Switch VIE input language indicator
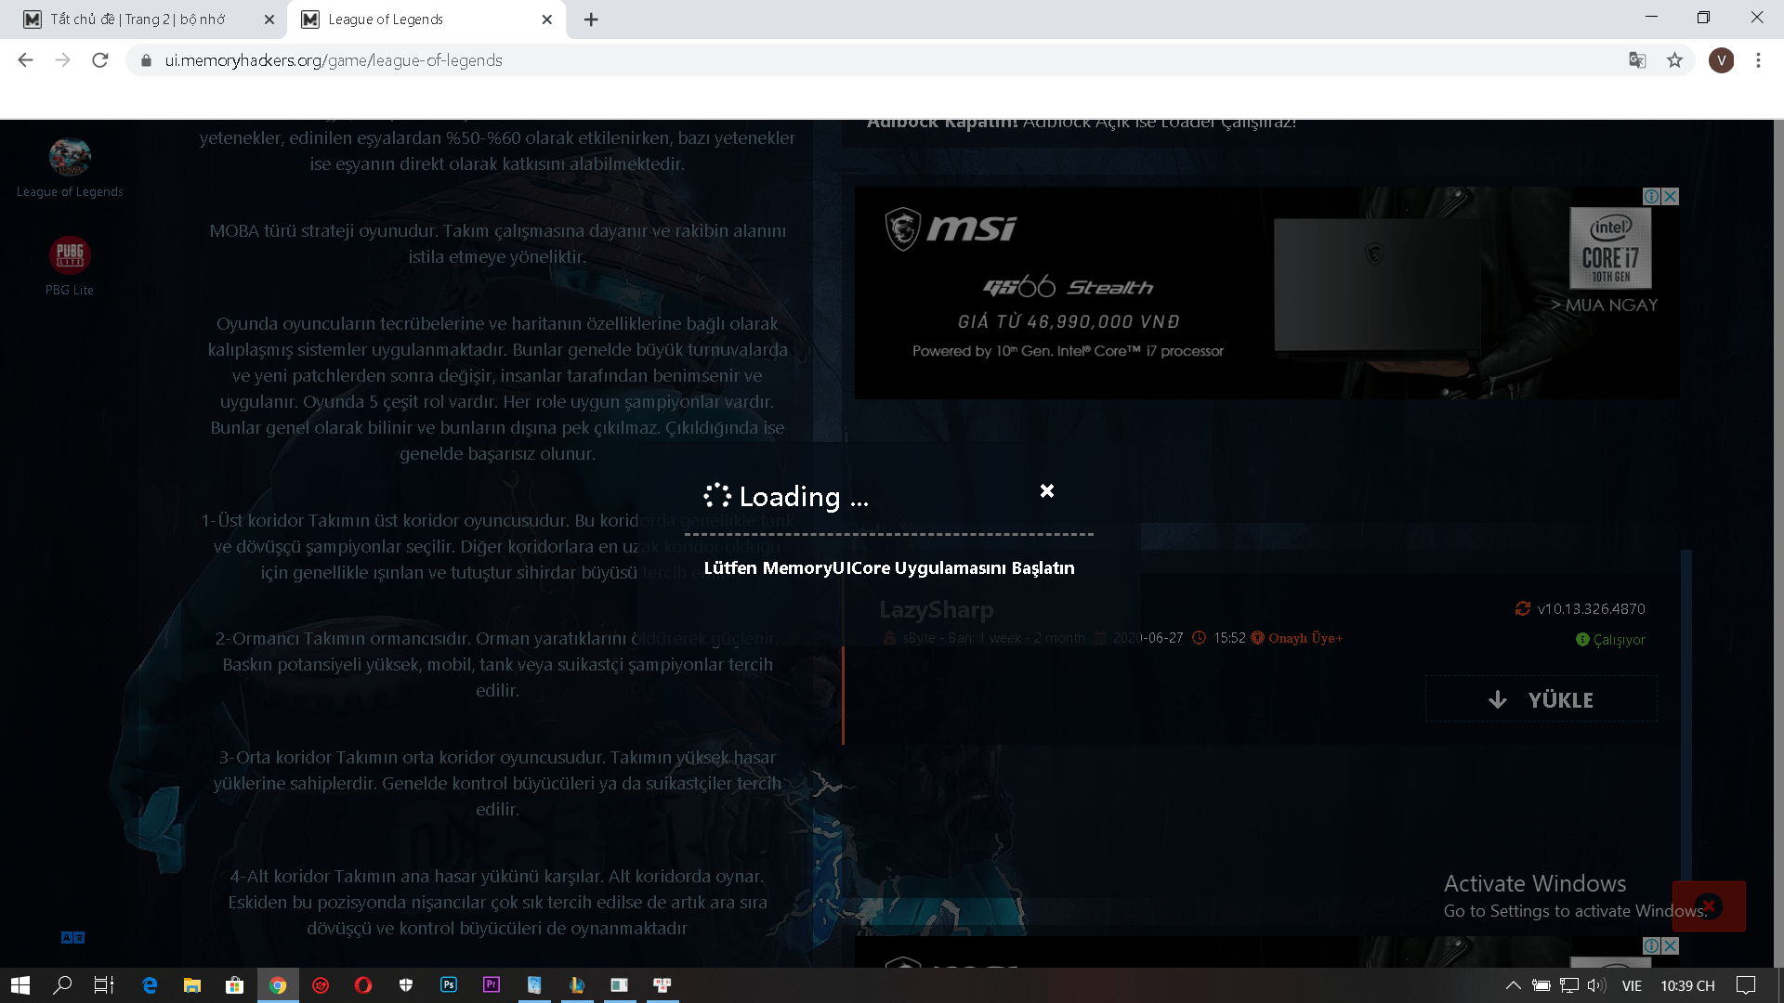 point(1633,985)
